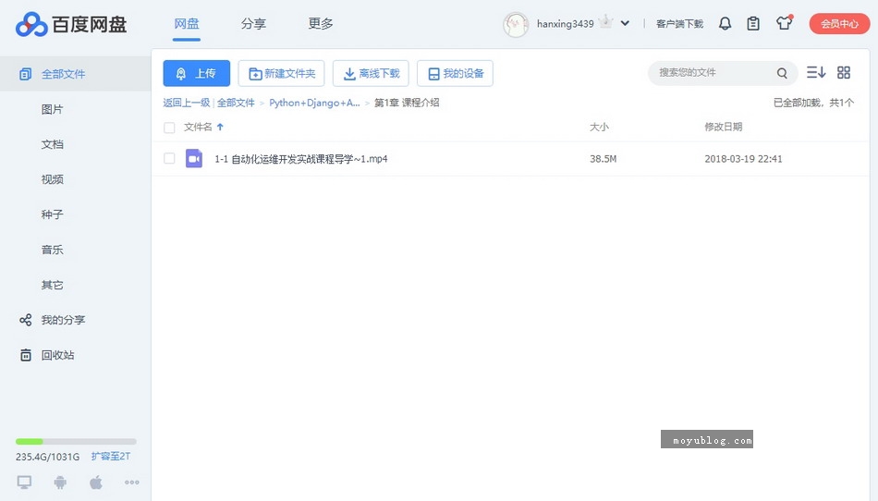The image size is (878, 501).
Task: Click the 2018-03-19 22:41 date
Action: [744, 159]
